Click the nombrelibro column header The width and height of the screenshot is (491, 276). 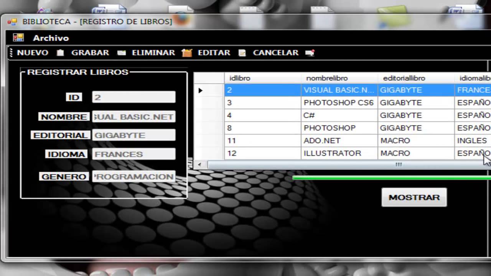pos(339,78)
